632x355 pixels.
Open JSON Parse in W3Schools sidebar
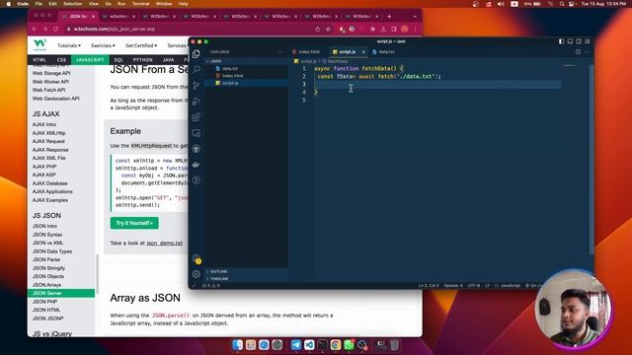tap(46, 259)
